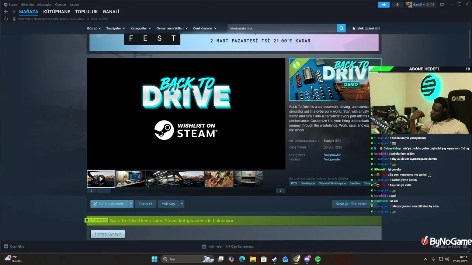Open the notifications bell icon

coord(398,4)
